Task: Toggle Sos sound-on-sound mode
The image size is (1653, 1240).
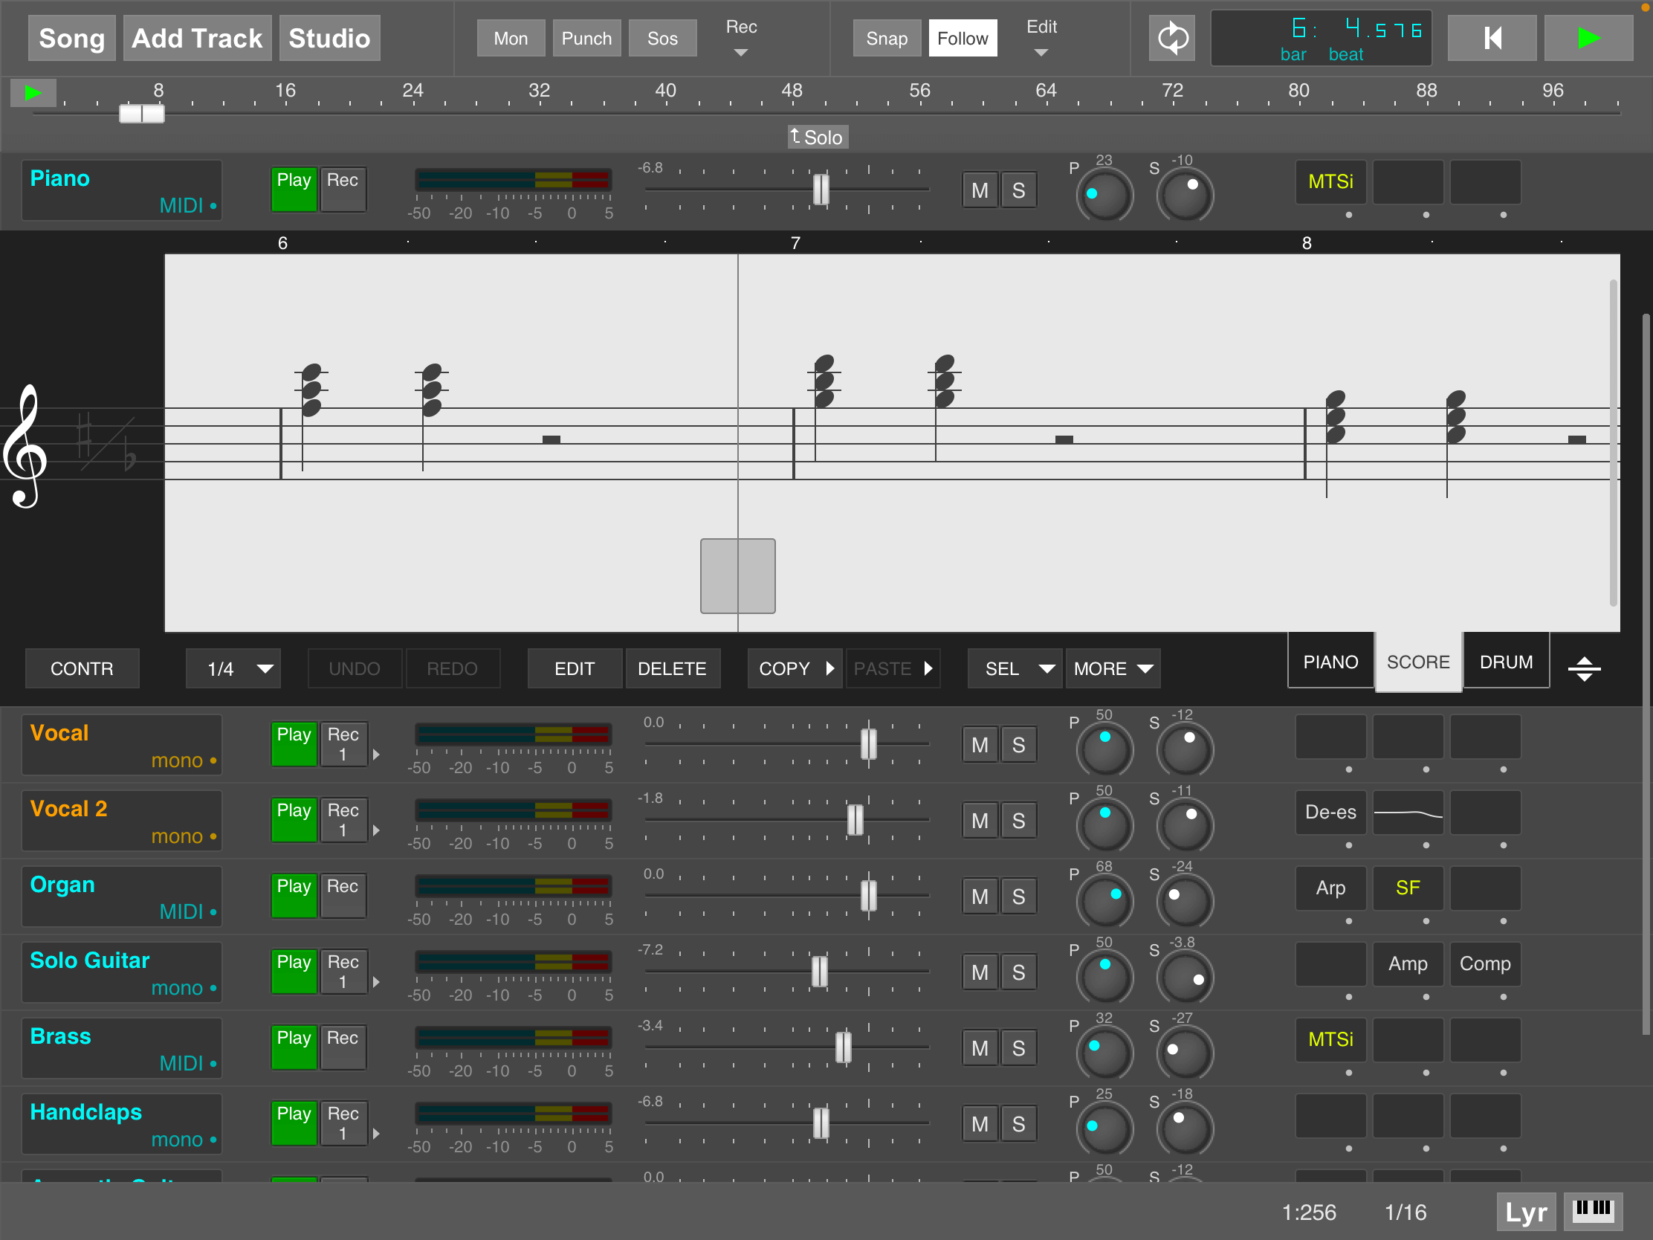Action: 662,38
